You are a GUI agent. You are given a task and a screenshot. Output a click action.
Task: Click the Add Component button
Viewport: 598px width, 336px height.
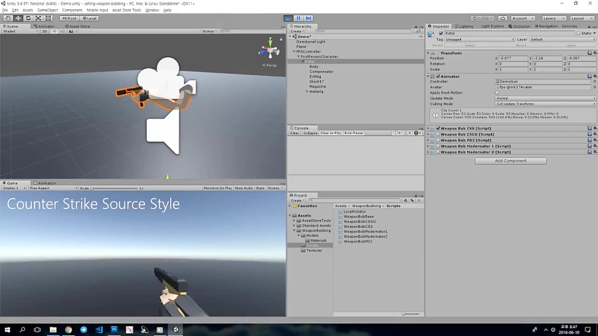click(510, 161)
